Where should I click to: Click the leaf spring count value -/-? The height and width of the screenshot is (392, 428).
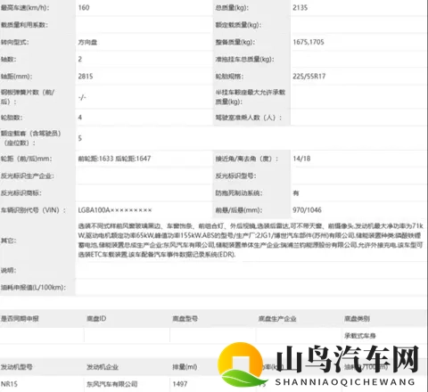[x=82, y=97]
